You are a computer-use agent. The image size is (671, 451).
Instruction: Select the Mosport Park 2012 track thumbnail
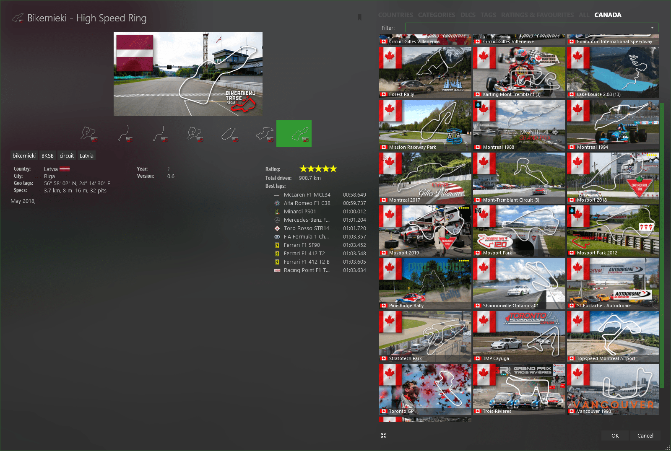click(x=613, y=231)
